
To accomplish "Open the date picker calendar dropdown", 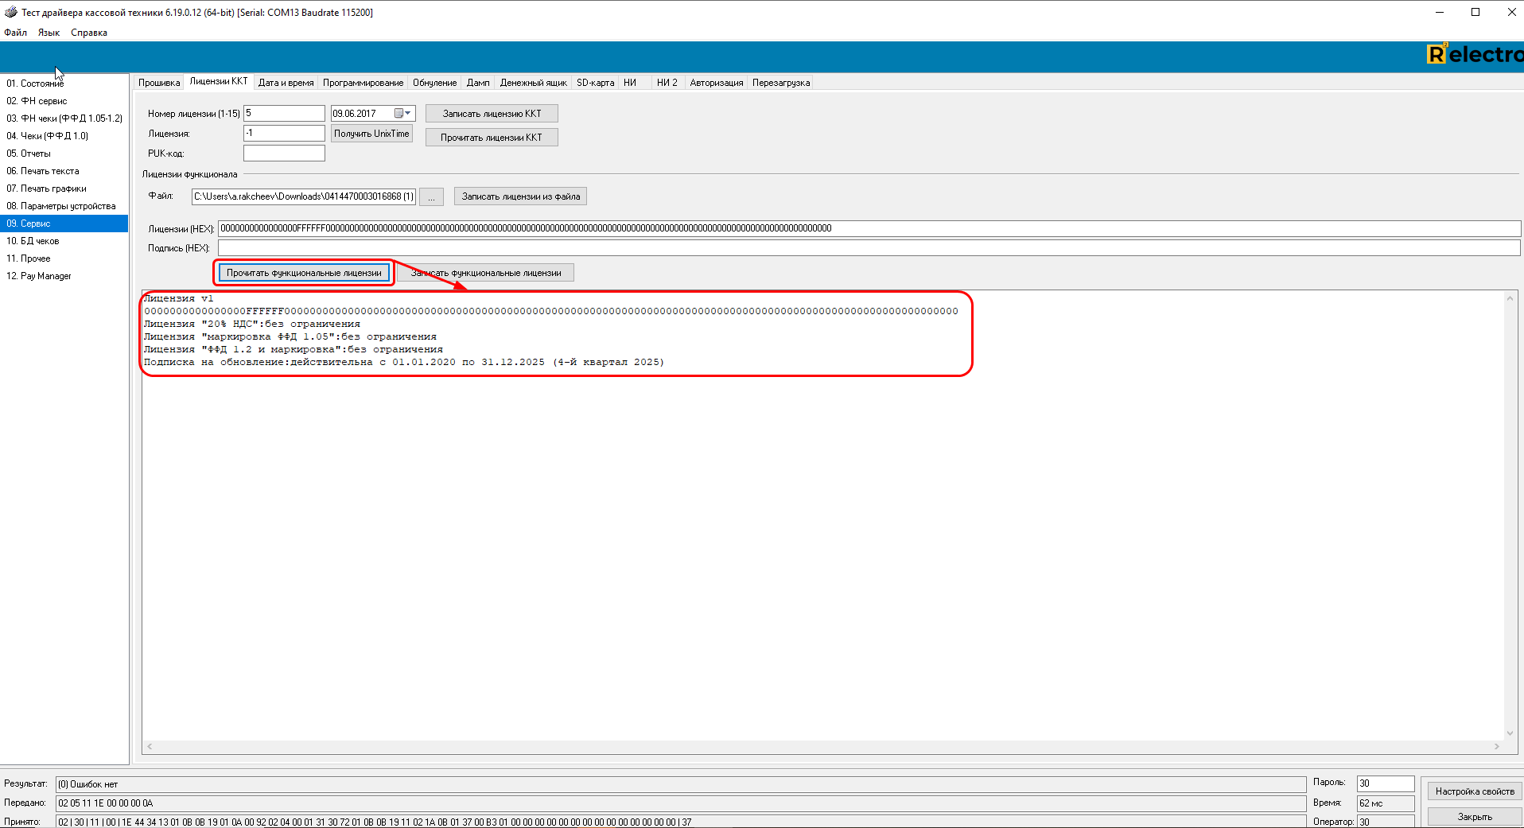I will point(407,114).
